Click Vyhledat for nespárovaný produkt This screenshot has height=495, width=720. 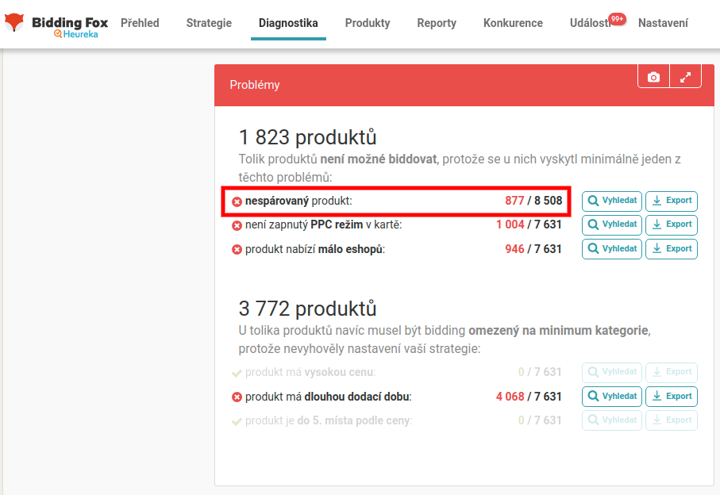(x=611, y=201)
